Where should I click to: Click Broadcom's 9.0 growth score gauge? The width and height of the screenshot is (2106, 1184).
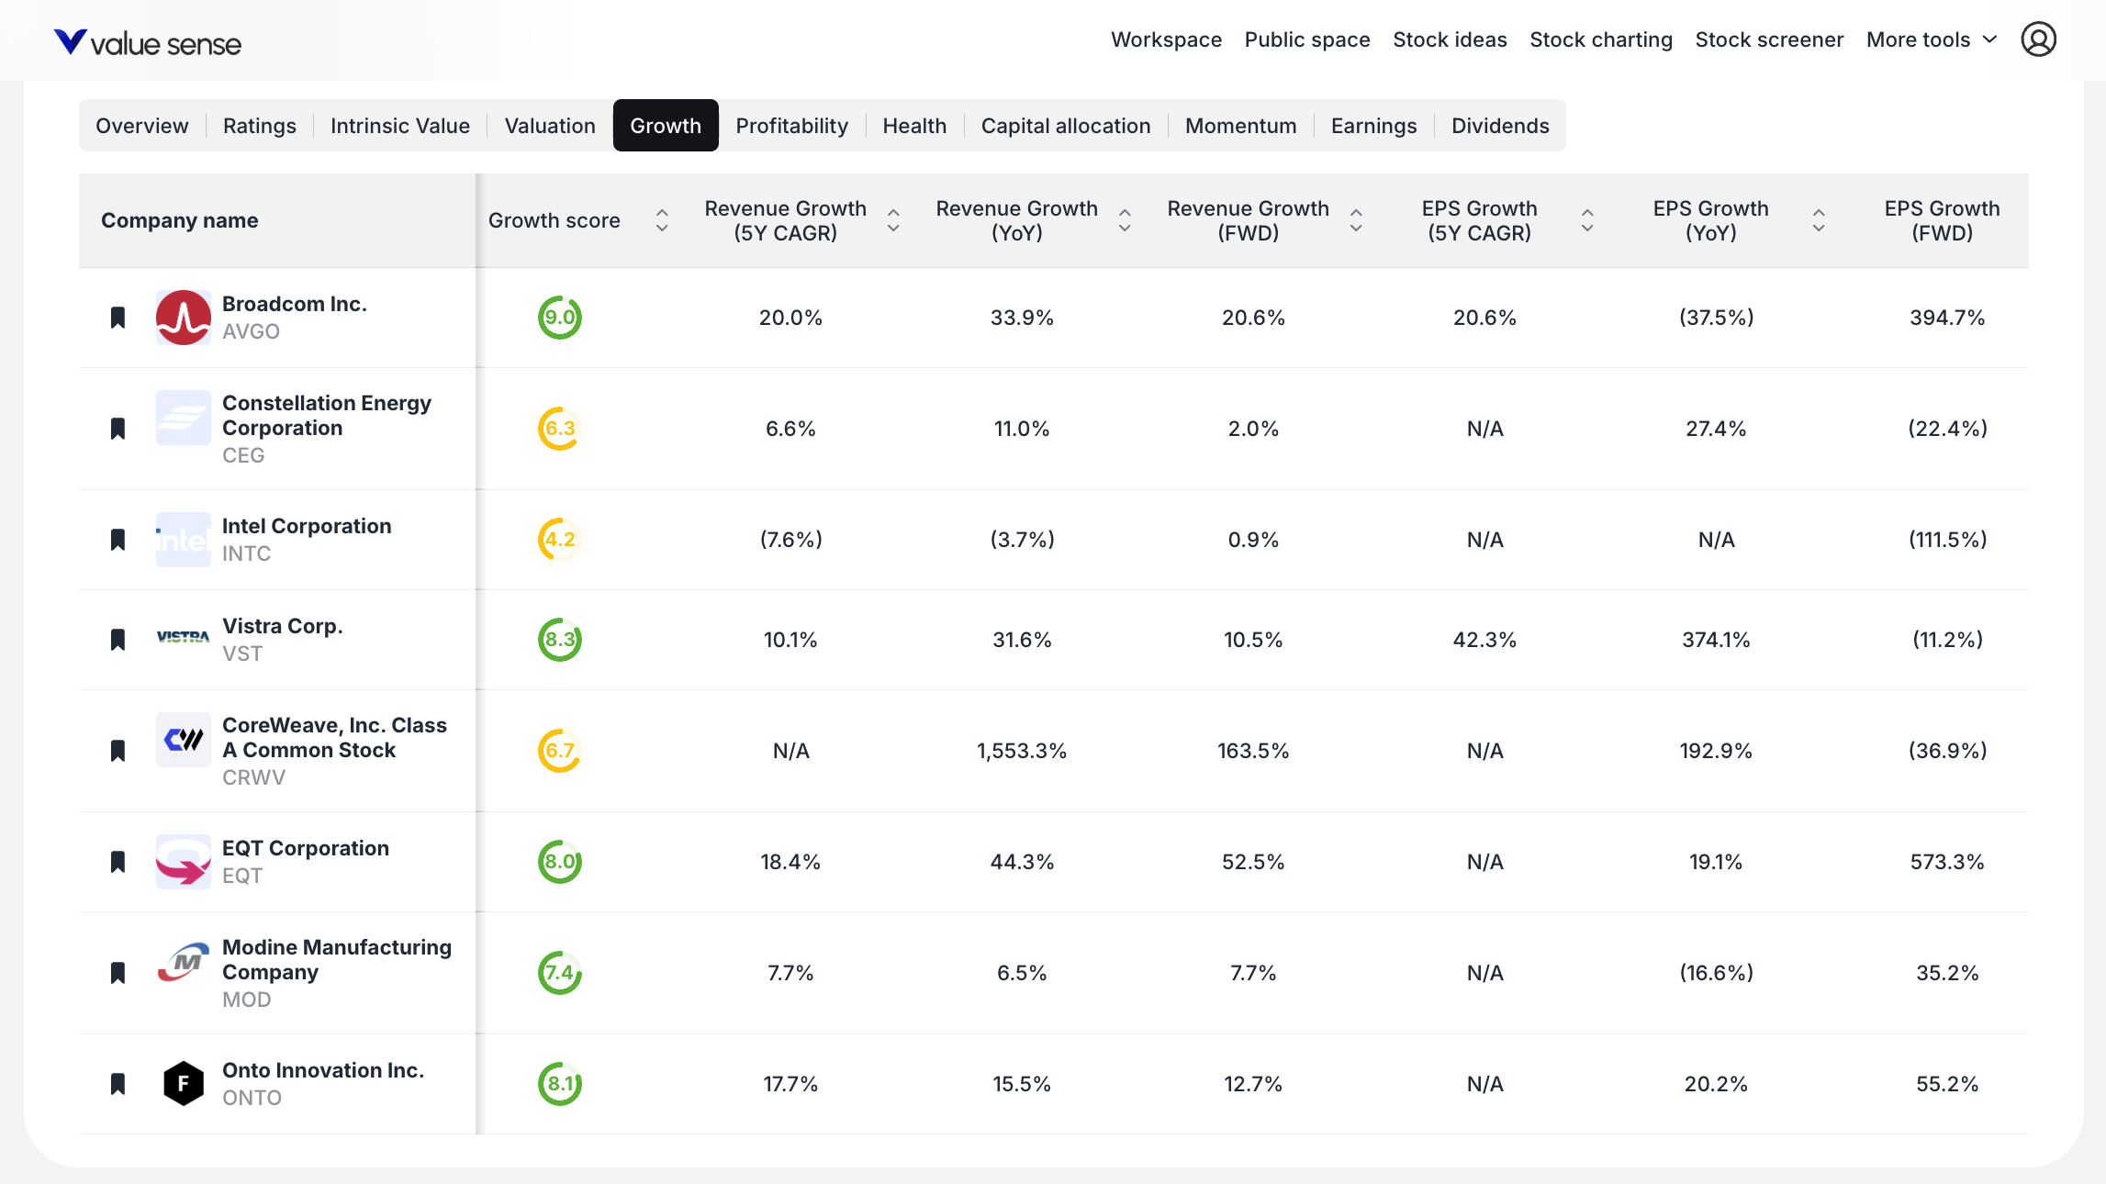point(559,318)
